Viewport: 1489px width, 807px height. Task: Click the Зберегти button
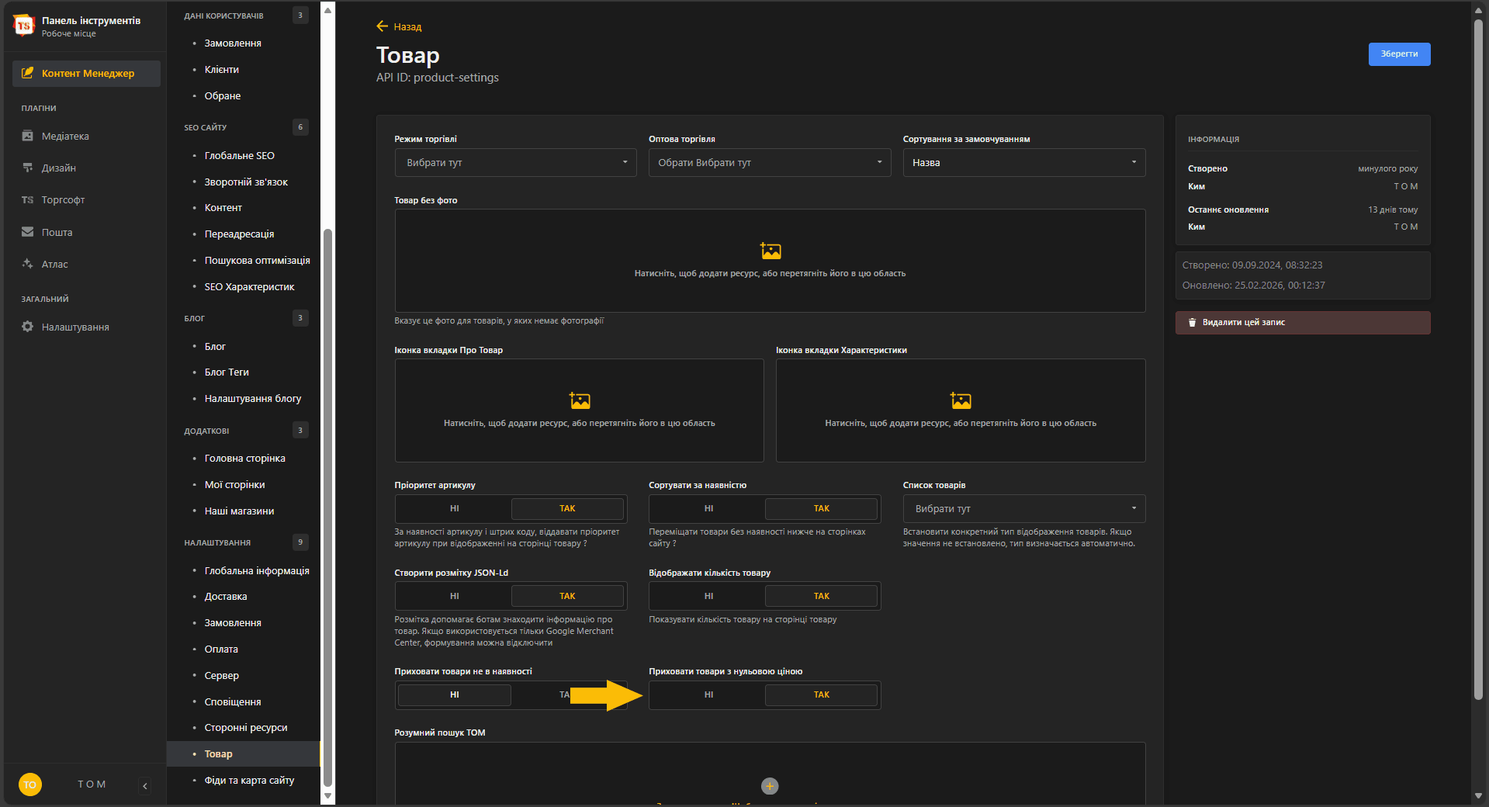pyautogui.click(x=1398, y=54)
